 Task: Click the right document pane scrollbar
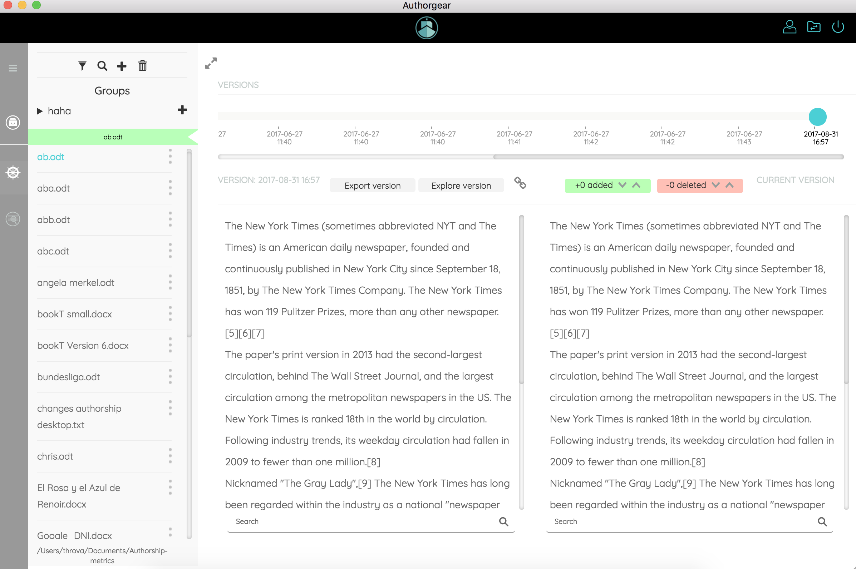846,300
